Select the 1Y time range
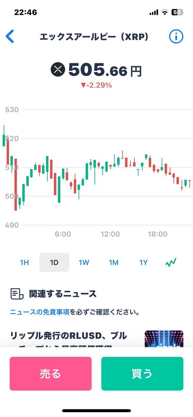Screen dimensions: 193x417 144,263
